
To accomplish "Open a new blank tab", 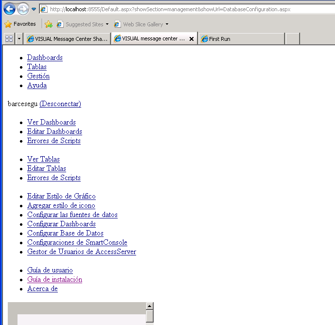I will tap(292, 39).
